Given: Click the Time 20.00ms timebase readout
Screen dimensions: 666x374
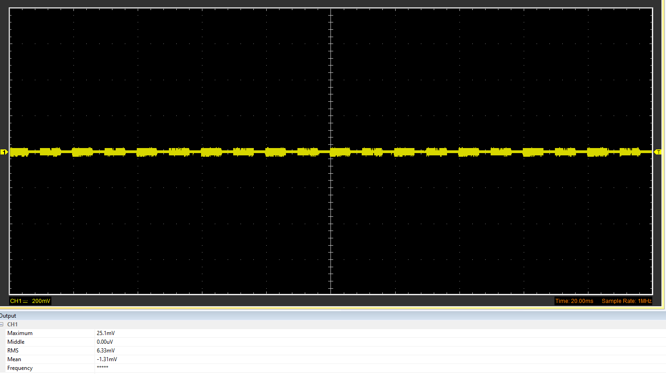Looking at the screenshot, I should pyautogui.click(x=574, y=301).
